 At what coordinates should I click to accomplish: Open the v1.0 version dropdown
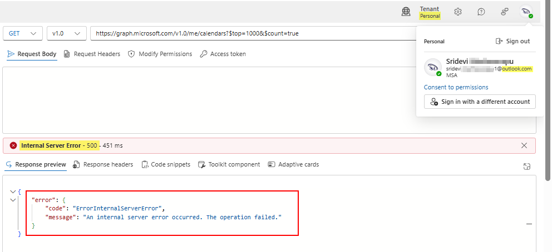(x=67, y=34)
